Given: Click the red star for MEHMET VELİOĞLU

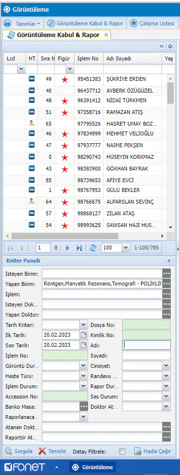Looking at the screenshot, I should 65,134.
